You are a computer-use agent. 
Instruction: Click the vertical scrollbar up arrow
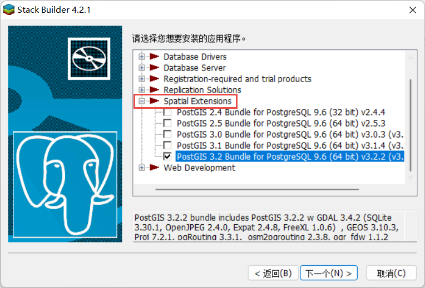[411, 57]
